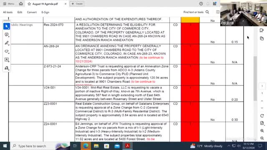Go to Home icon
The height and width of the screenshot is (150, 267).
pos(21,4)
